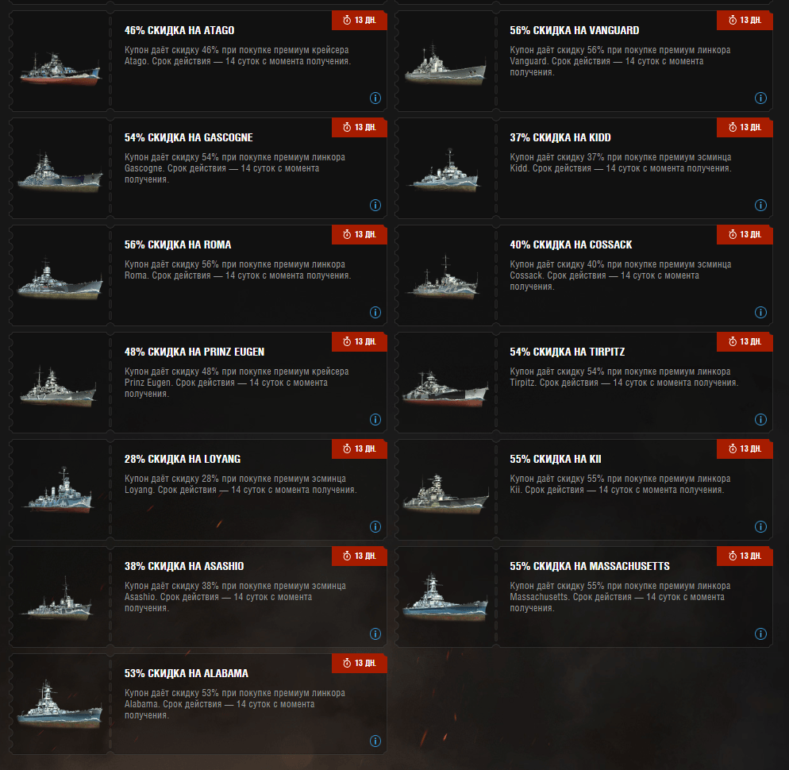This screenshot has width=789, height=770.
Task: Click timer badge on Asashio coupon
Action: click(x=360, y=556)
